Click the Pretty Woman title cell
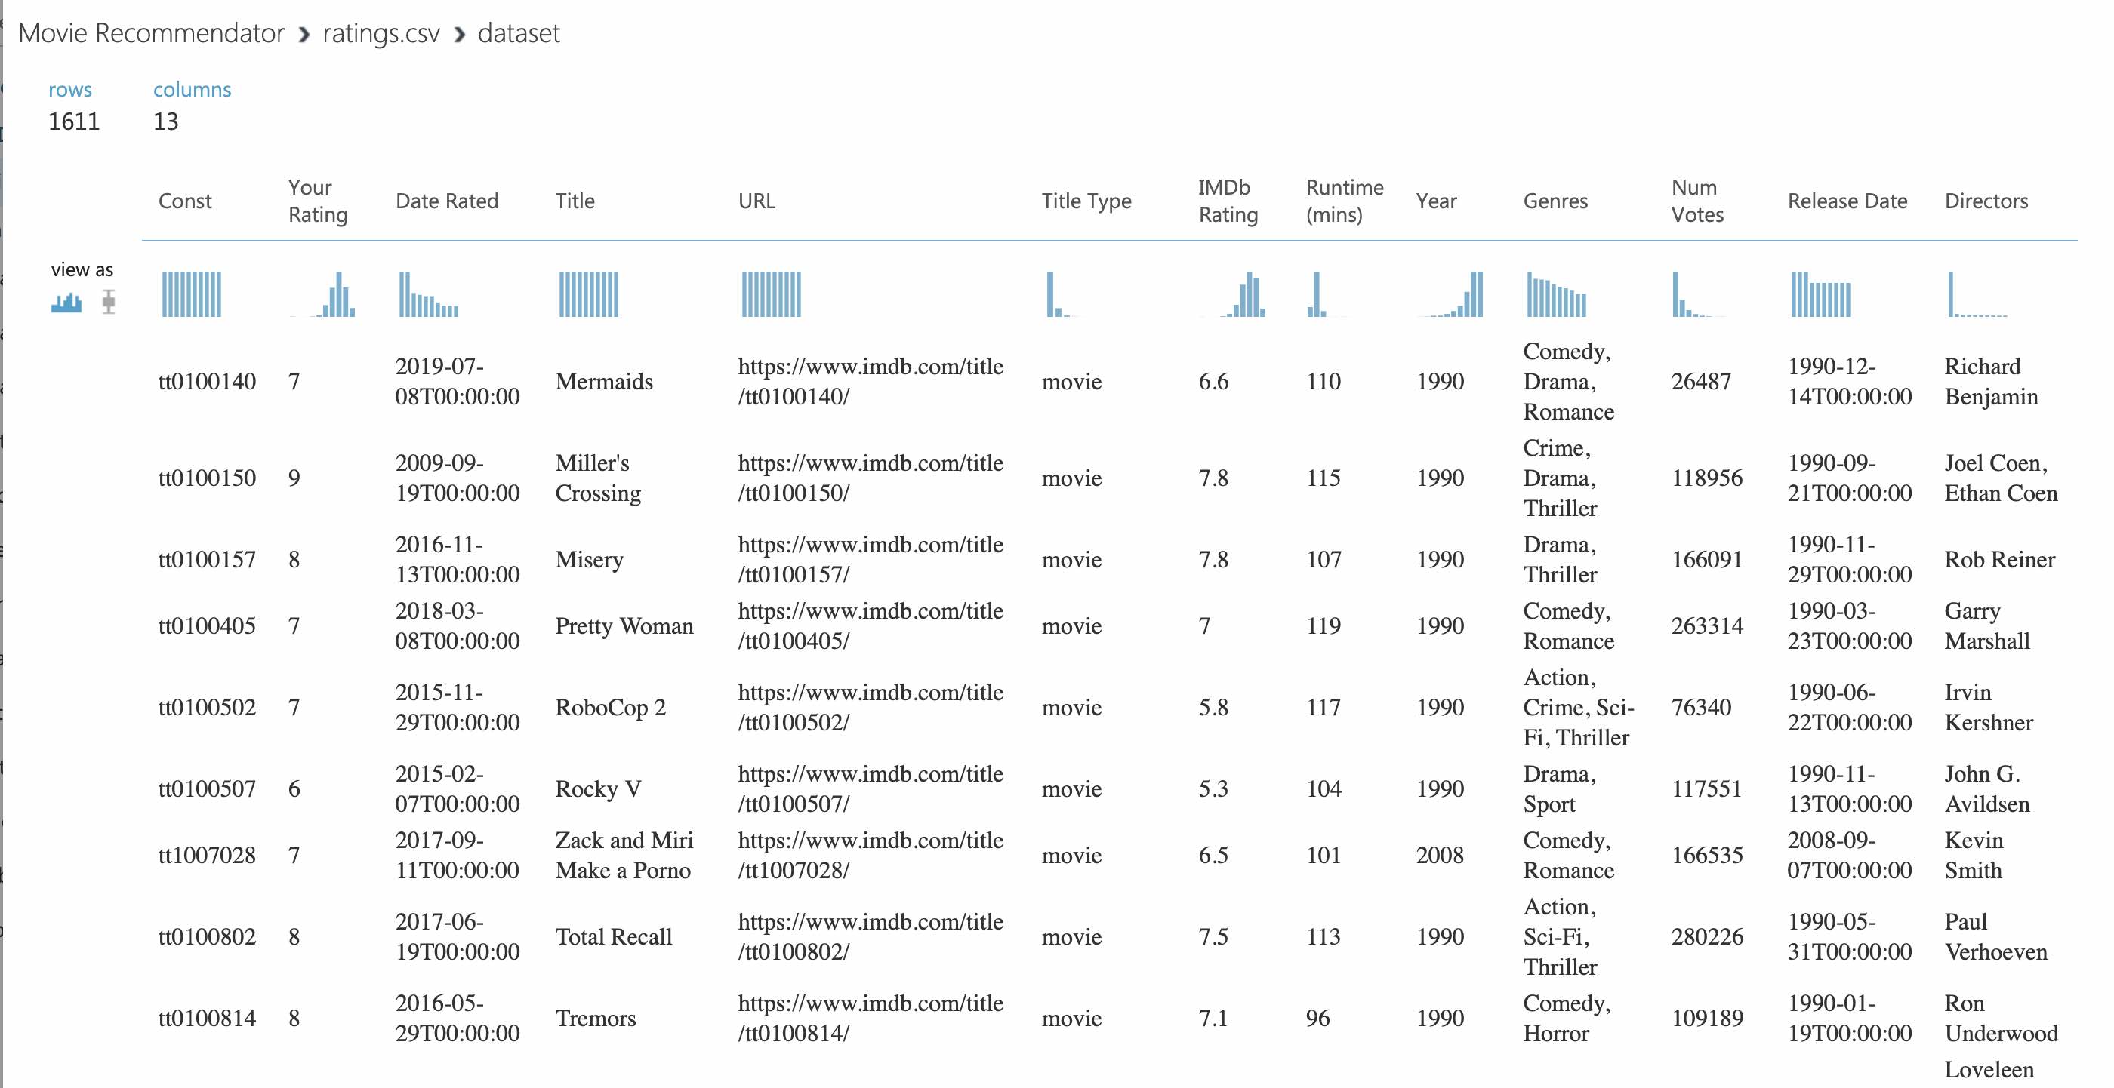 point(624,625)
